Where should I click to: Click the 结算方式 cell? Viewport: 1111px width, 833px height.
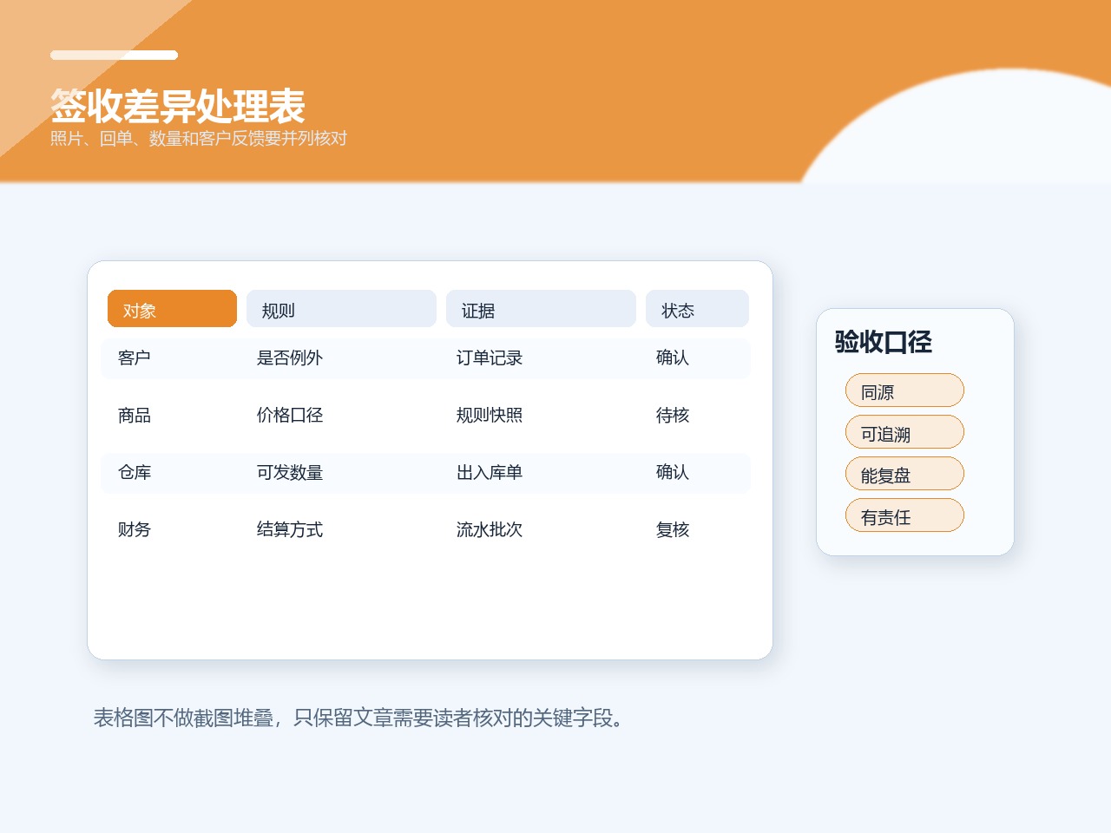pos(290,530)
